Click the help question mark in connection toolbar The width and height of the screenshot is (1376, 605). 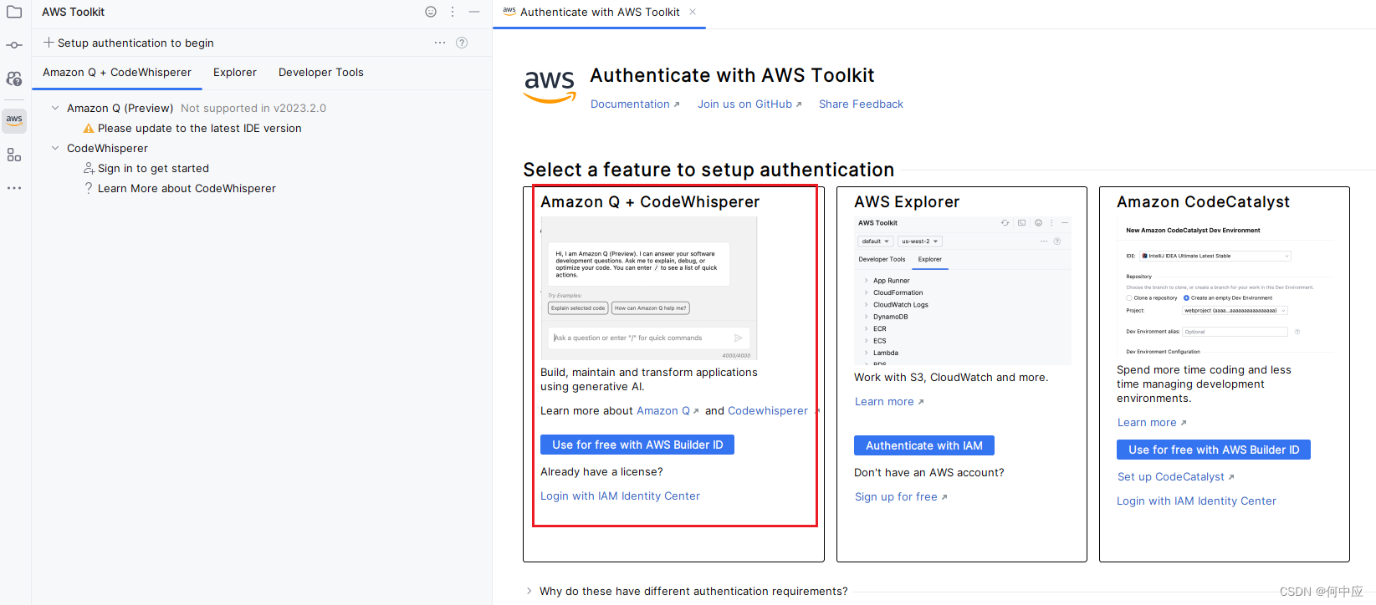[462, 43]
